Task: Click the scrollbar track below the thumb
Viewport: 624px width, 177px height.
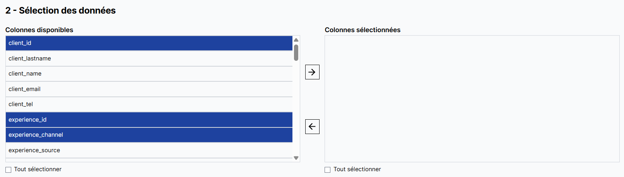Action: point(296,108)
